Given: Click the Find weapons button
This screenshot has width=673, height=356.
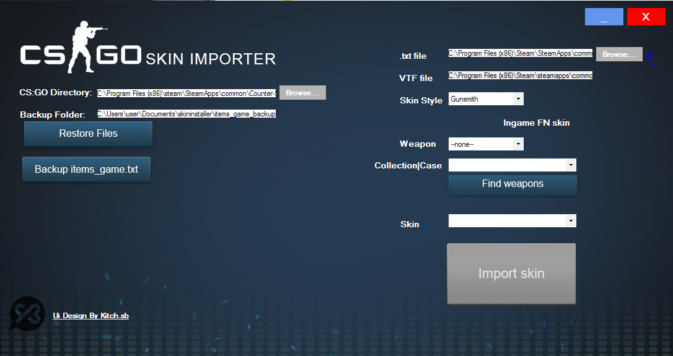Looking at the screenshot, I should [x=512, y=185].
